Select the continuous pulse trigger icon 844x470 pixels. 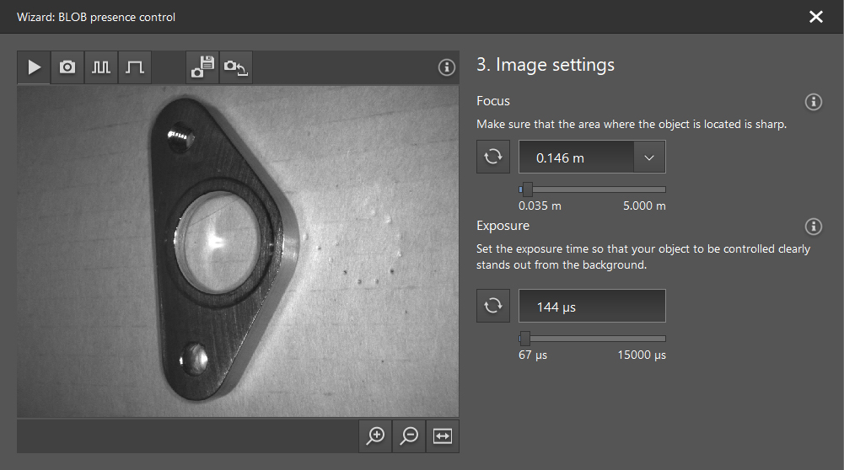(x=101, y=67)
